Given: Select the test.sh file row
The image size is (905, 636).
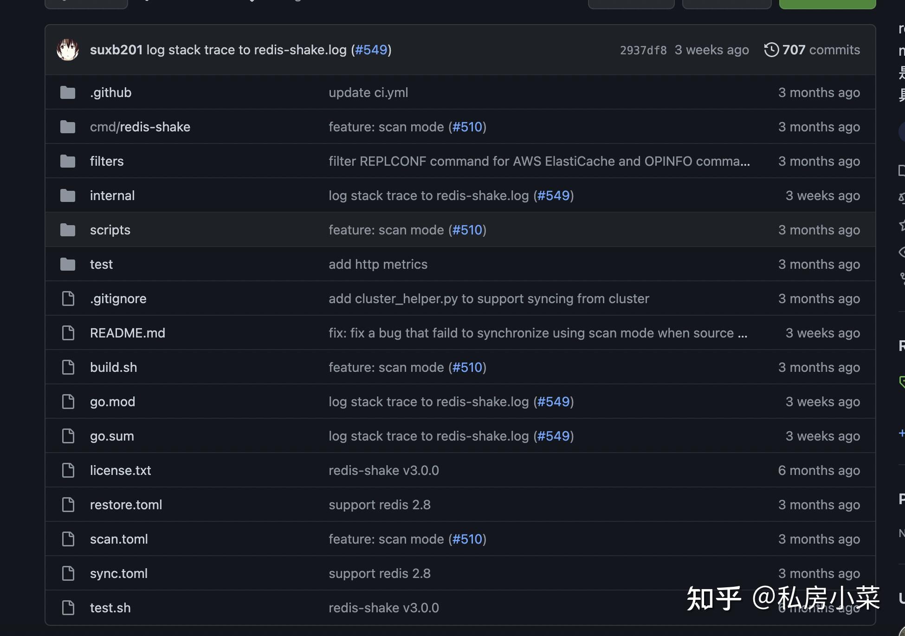Looking at the screenshot, I should [x=110, y=607].
